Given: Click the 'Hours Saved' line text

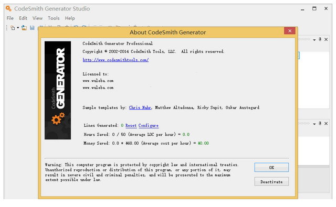Looking at the screenshot, I should click(x=136, y=135).
